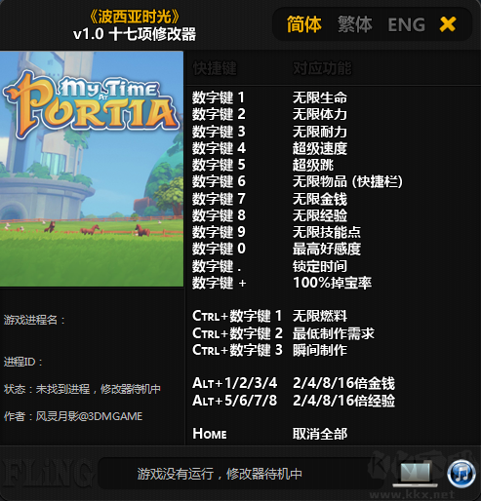Toggle 超级速度 option
The image size is (481, 501).
pyautogui.click(x=320, y=148)
